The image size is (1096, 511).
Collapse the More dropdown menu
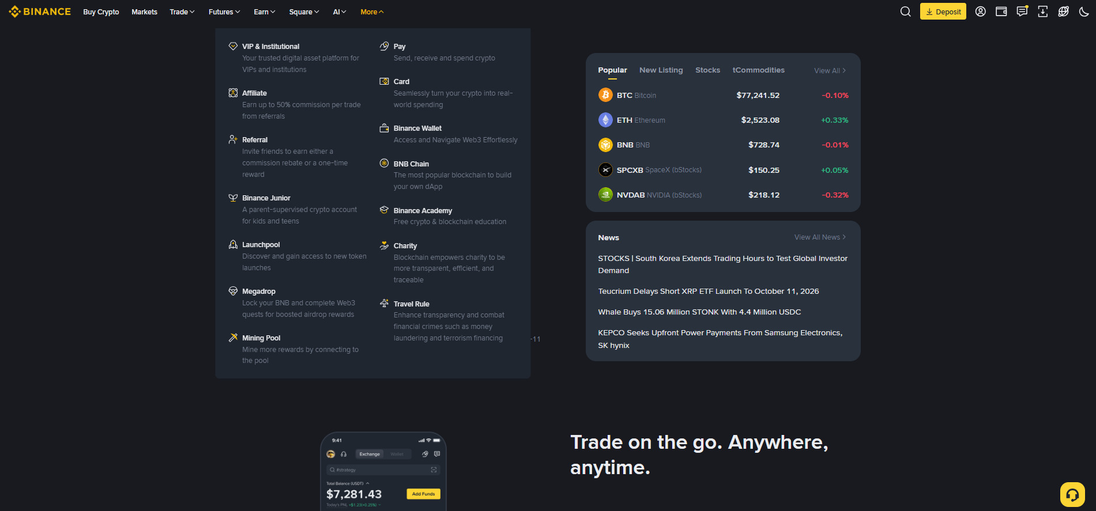tap(372, 12)
